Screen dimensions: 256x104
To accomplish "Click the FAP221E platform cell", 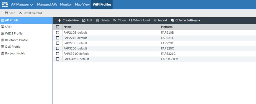I will coord(167,38).
